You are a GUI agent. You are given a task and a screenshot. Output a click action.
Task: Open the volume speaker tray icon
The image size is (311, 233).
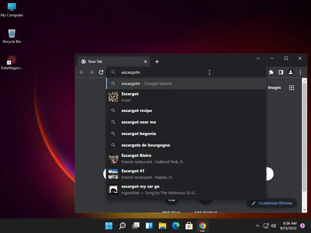click(x=273, y=226)
